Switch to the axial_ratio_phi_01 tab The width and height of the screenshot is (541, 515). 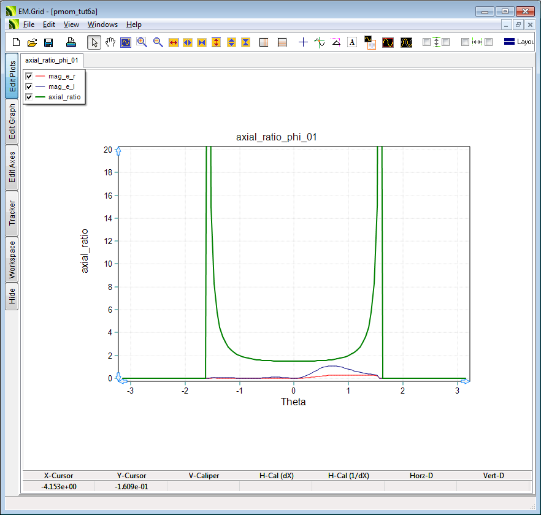point(52,61)
